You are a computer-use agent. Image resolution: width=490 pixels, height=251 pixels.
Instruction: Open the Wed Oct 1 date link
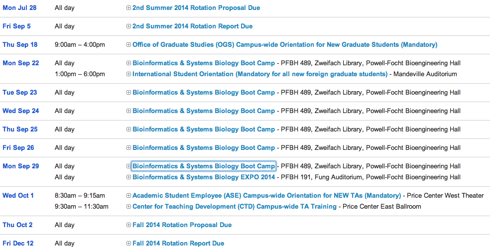click(18, 196)
